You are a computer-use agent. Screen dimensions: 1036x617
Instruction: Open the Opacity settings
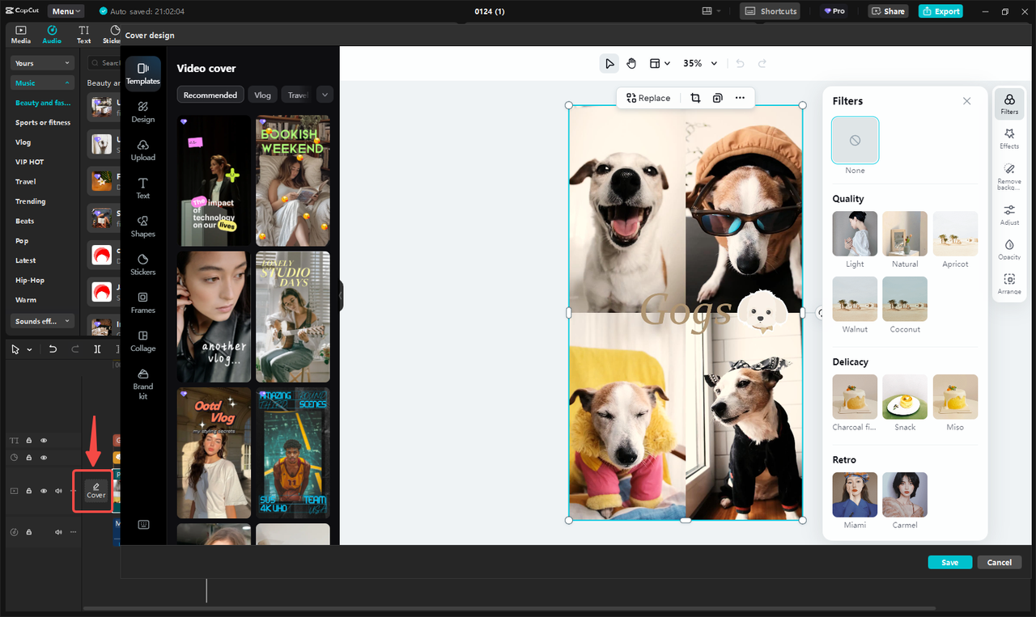(1009, 249)
